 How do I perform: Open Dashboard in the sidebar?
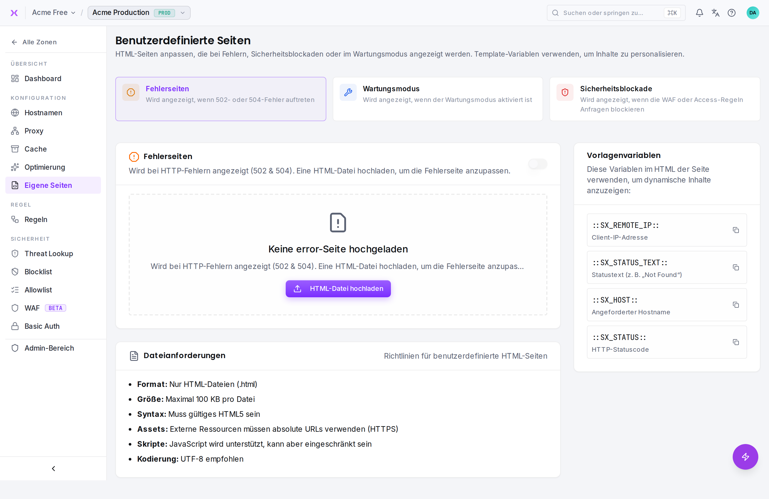click(53, 78)
